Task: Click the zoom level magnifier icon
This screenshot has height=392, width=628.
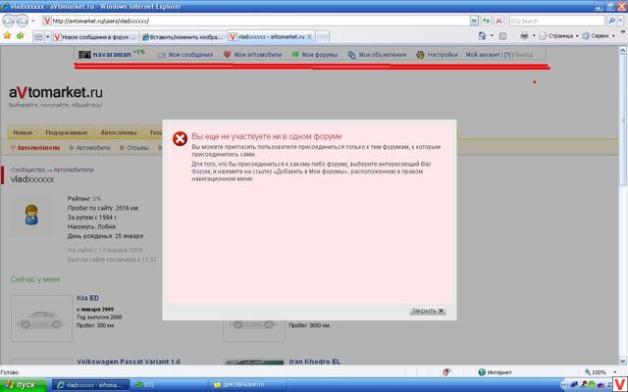Action: (x=587, y=372)
